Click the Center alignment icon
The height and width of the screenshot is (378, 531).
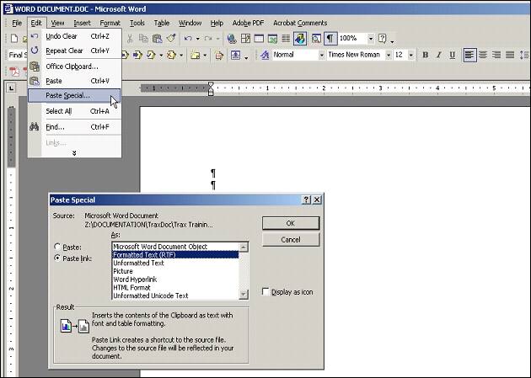[483, 55]
